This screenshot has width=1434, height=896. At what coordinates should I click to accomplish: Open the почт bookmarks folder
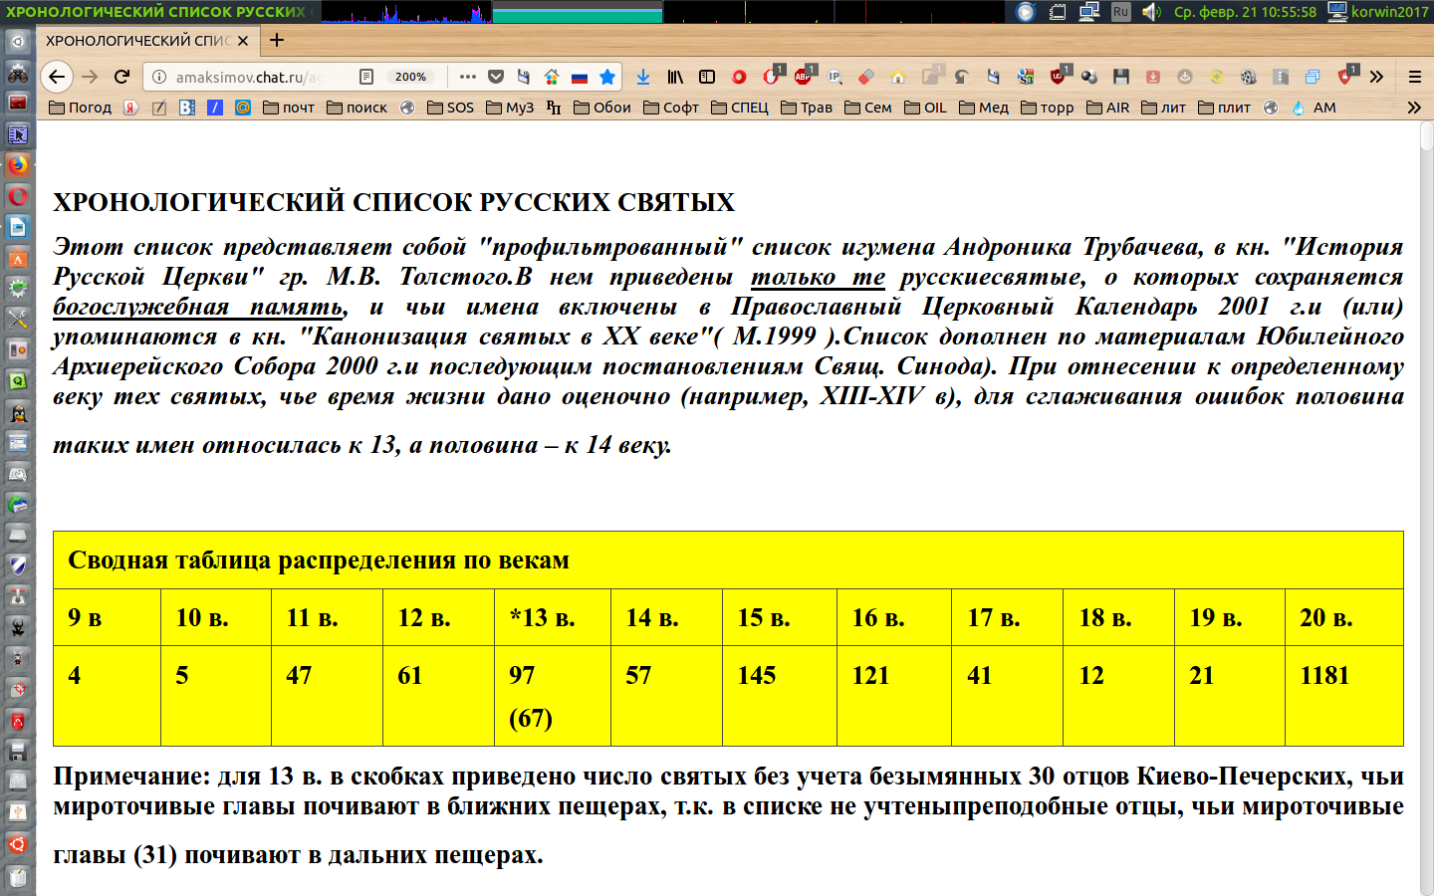[289, 108]
